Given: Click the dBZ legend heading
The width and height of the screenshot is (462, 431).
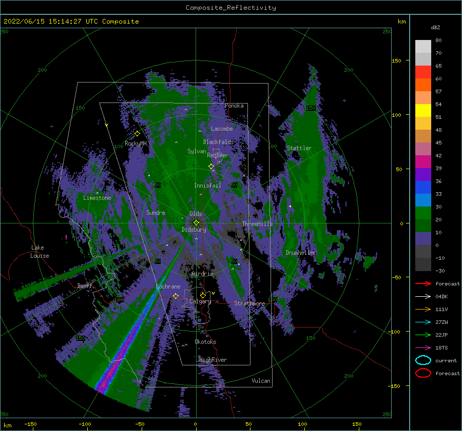Looking at the screenshot, I should click(x=435, y=28).
